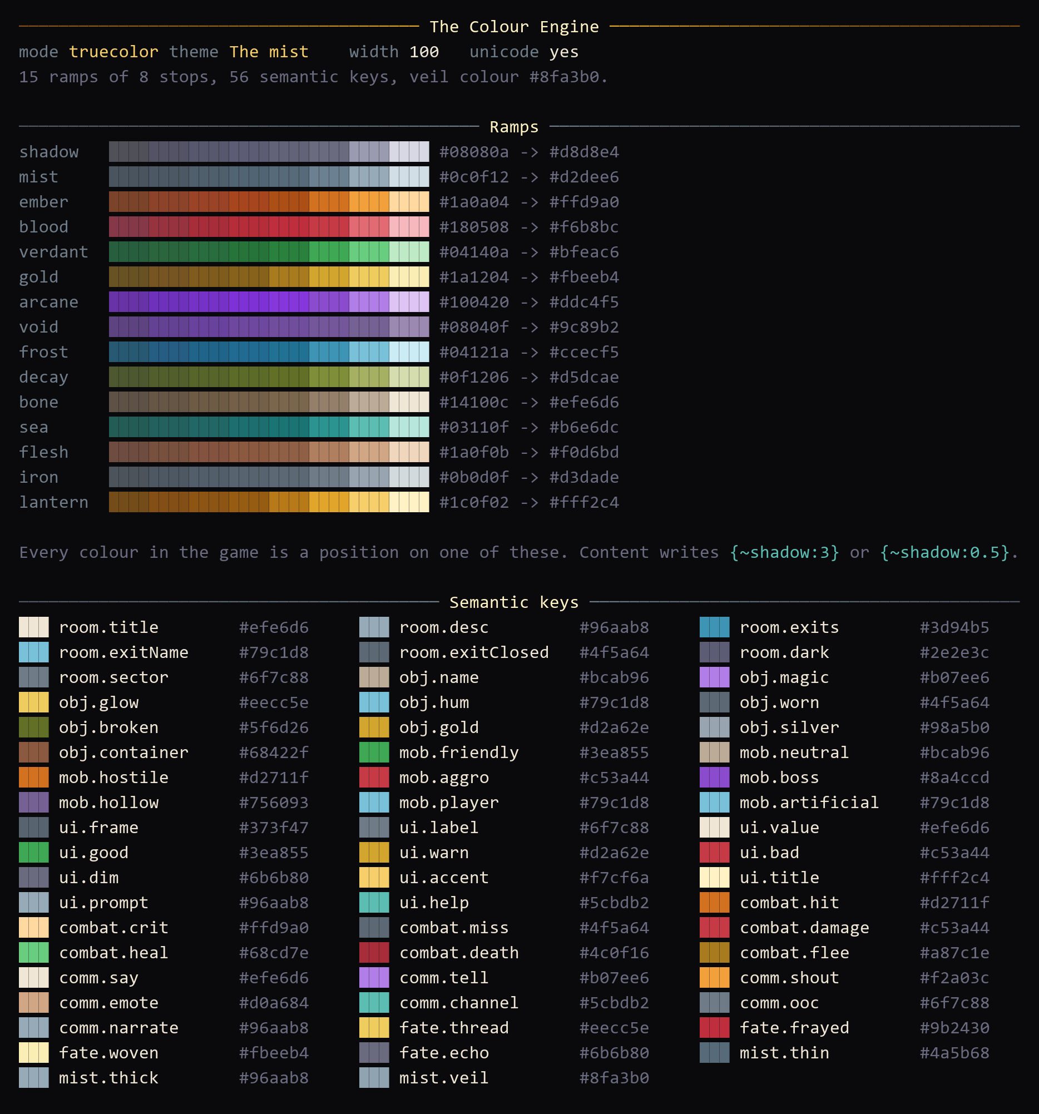Click the swatch beside fate.woven

pos(33,1052)
